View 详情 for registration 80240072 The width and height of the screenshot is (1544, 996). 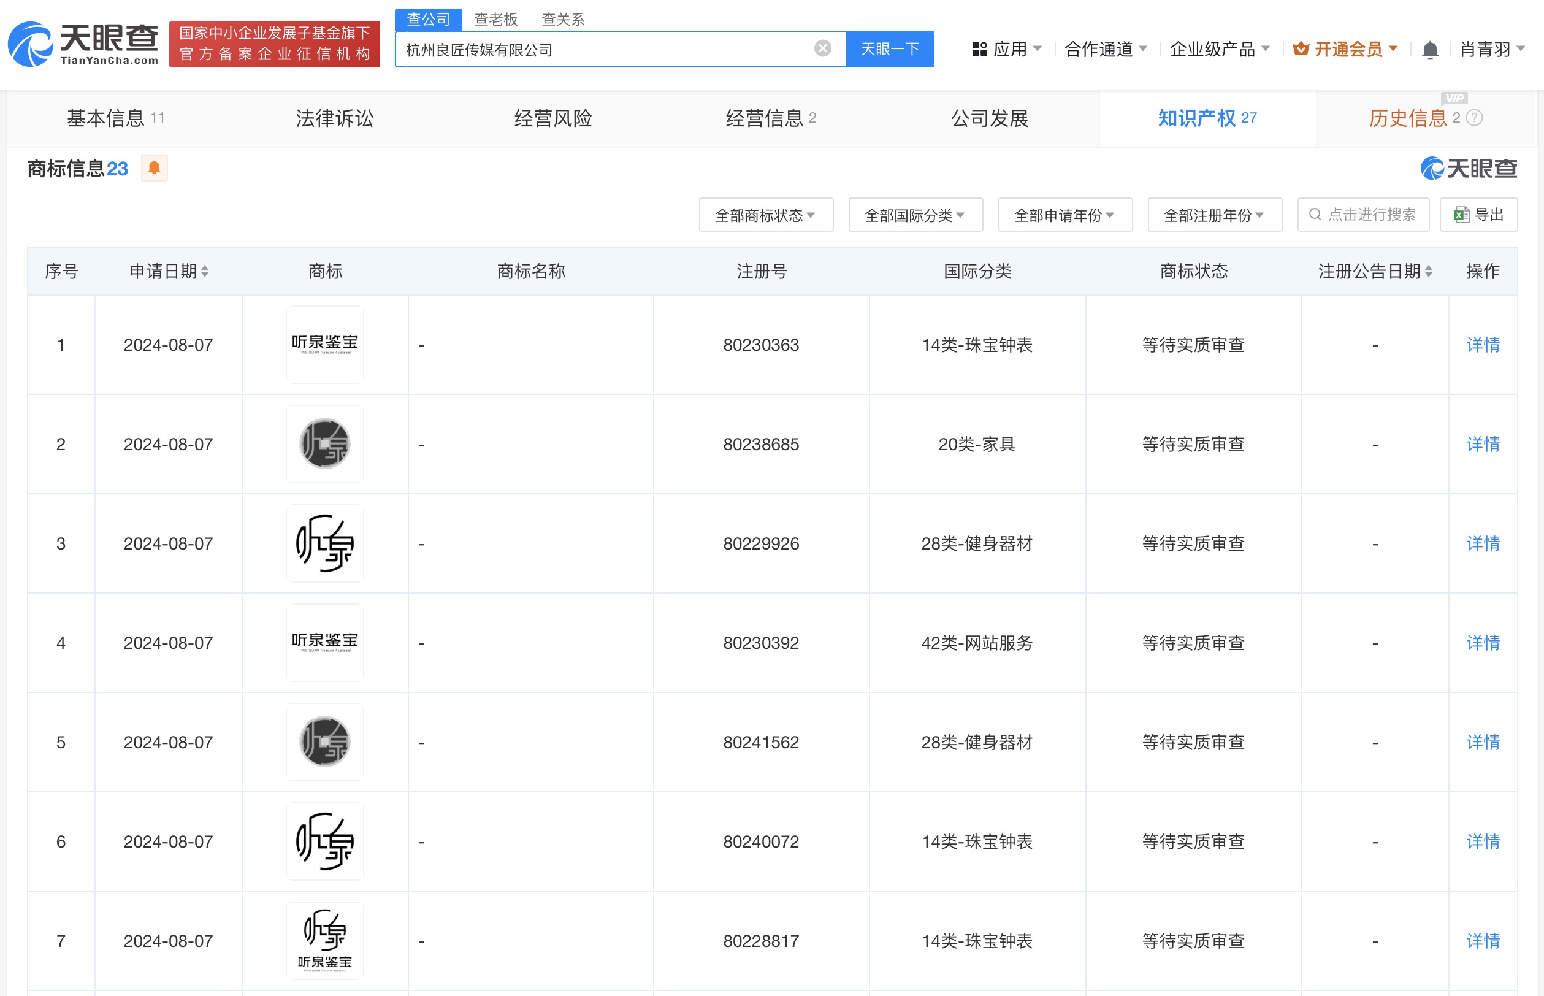pos(1483,842)
